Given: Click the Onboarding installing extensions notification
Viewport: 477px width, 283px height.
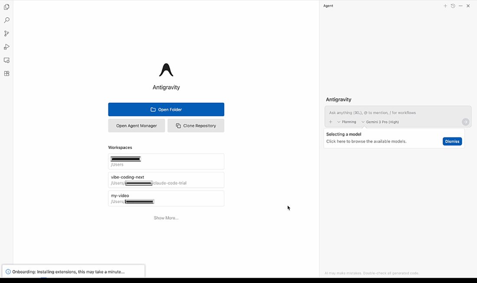Looking at the screenshot, I should 74,272.
